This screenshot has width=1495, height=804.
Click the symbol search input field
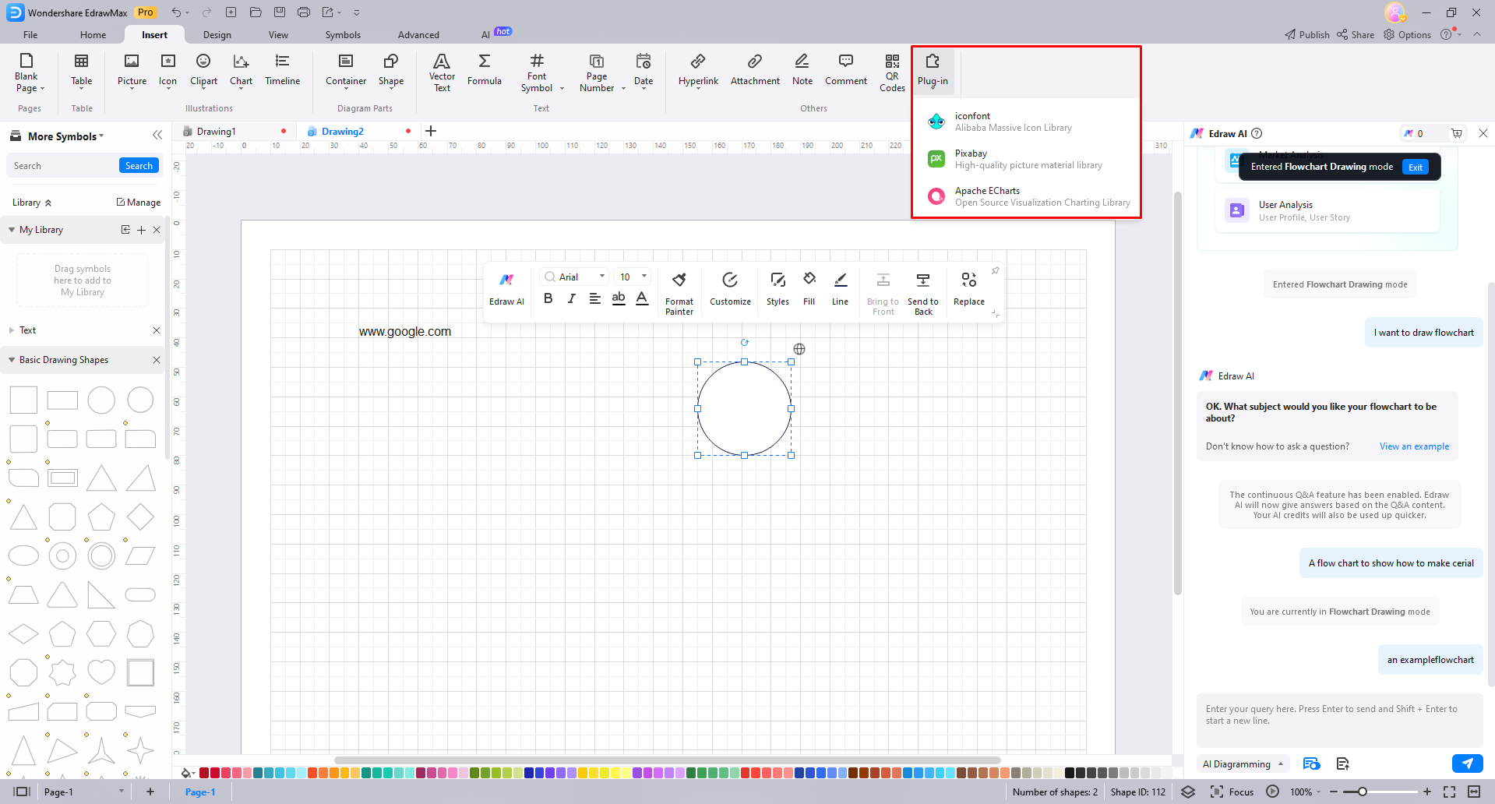62,165
